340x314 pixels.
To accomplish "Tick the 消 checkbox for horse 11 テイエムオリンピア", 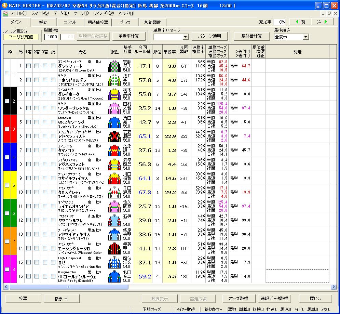I will click(53, 206).
